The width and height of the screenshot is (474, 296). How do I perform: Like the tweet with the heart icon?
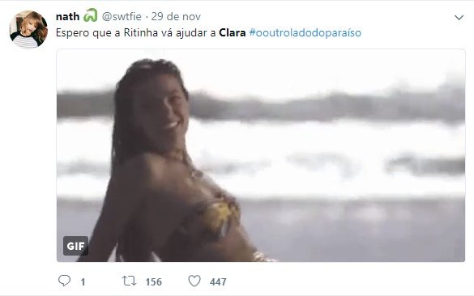pos(194,281)
